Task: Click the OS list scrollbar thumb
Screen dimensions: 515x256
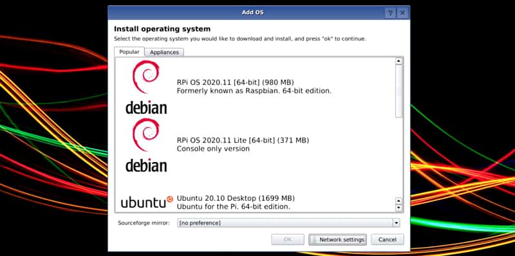Action: (x=398, y=91)
